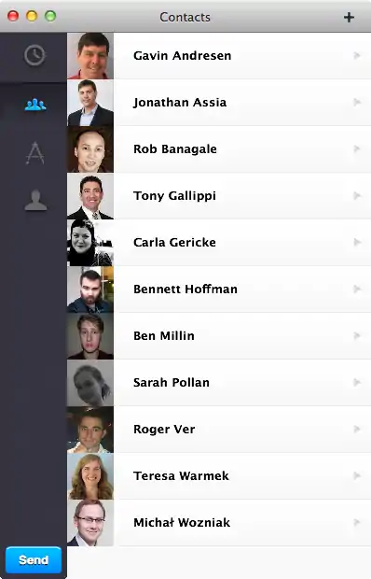The image size is (371, 579).
Task: Open the apps icon in sidebar
Action: (x=35, y=152)
